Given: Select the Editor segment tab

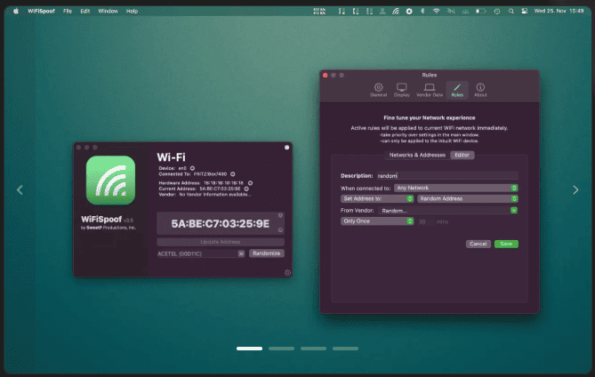Looking at the screenshot, I should (x=462, y=155).
